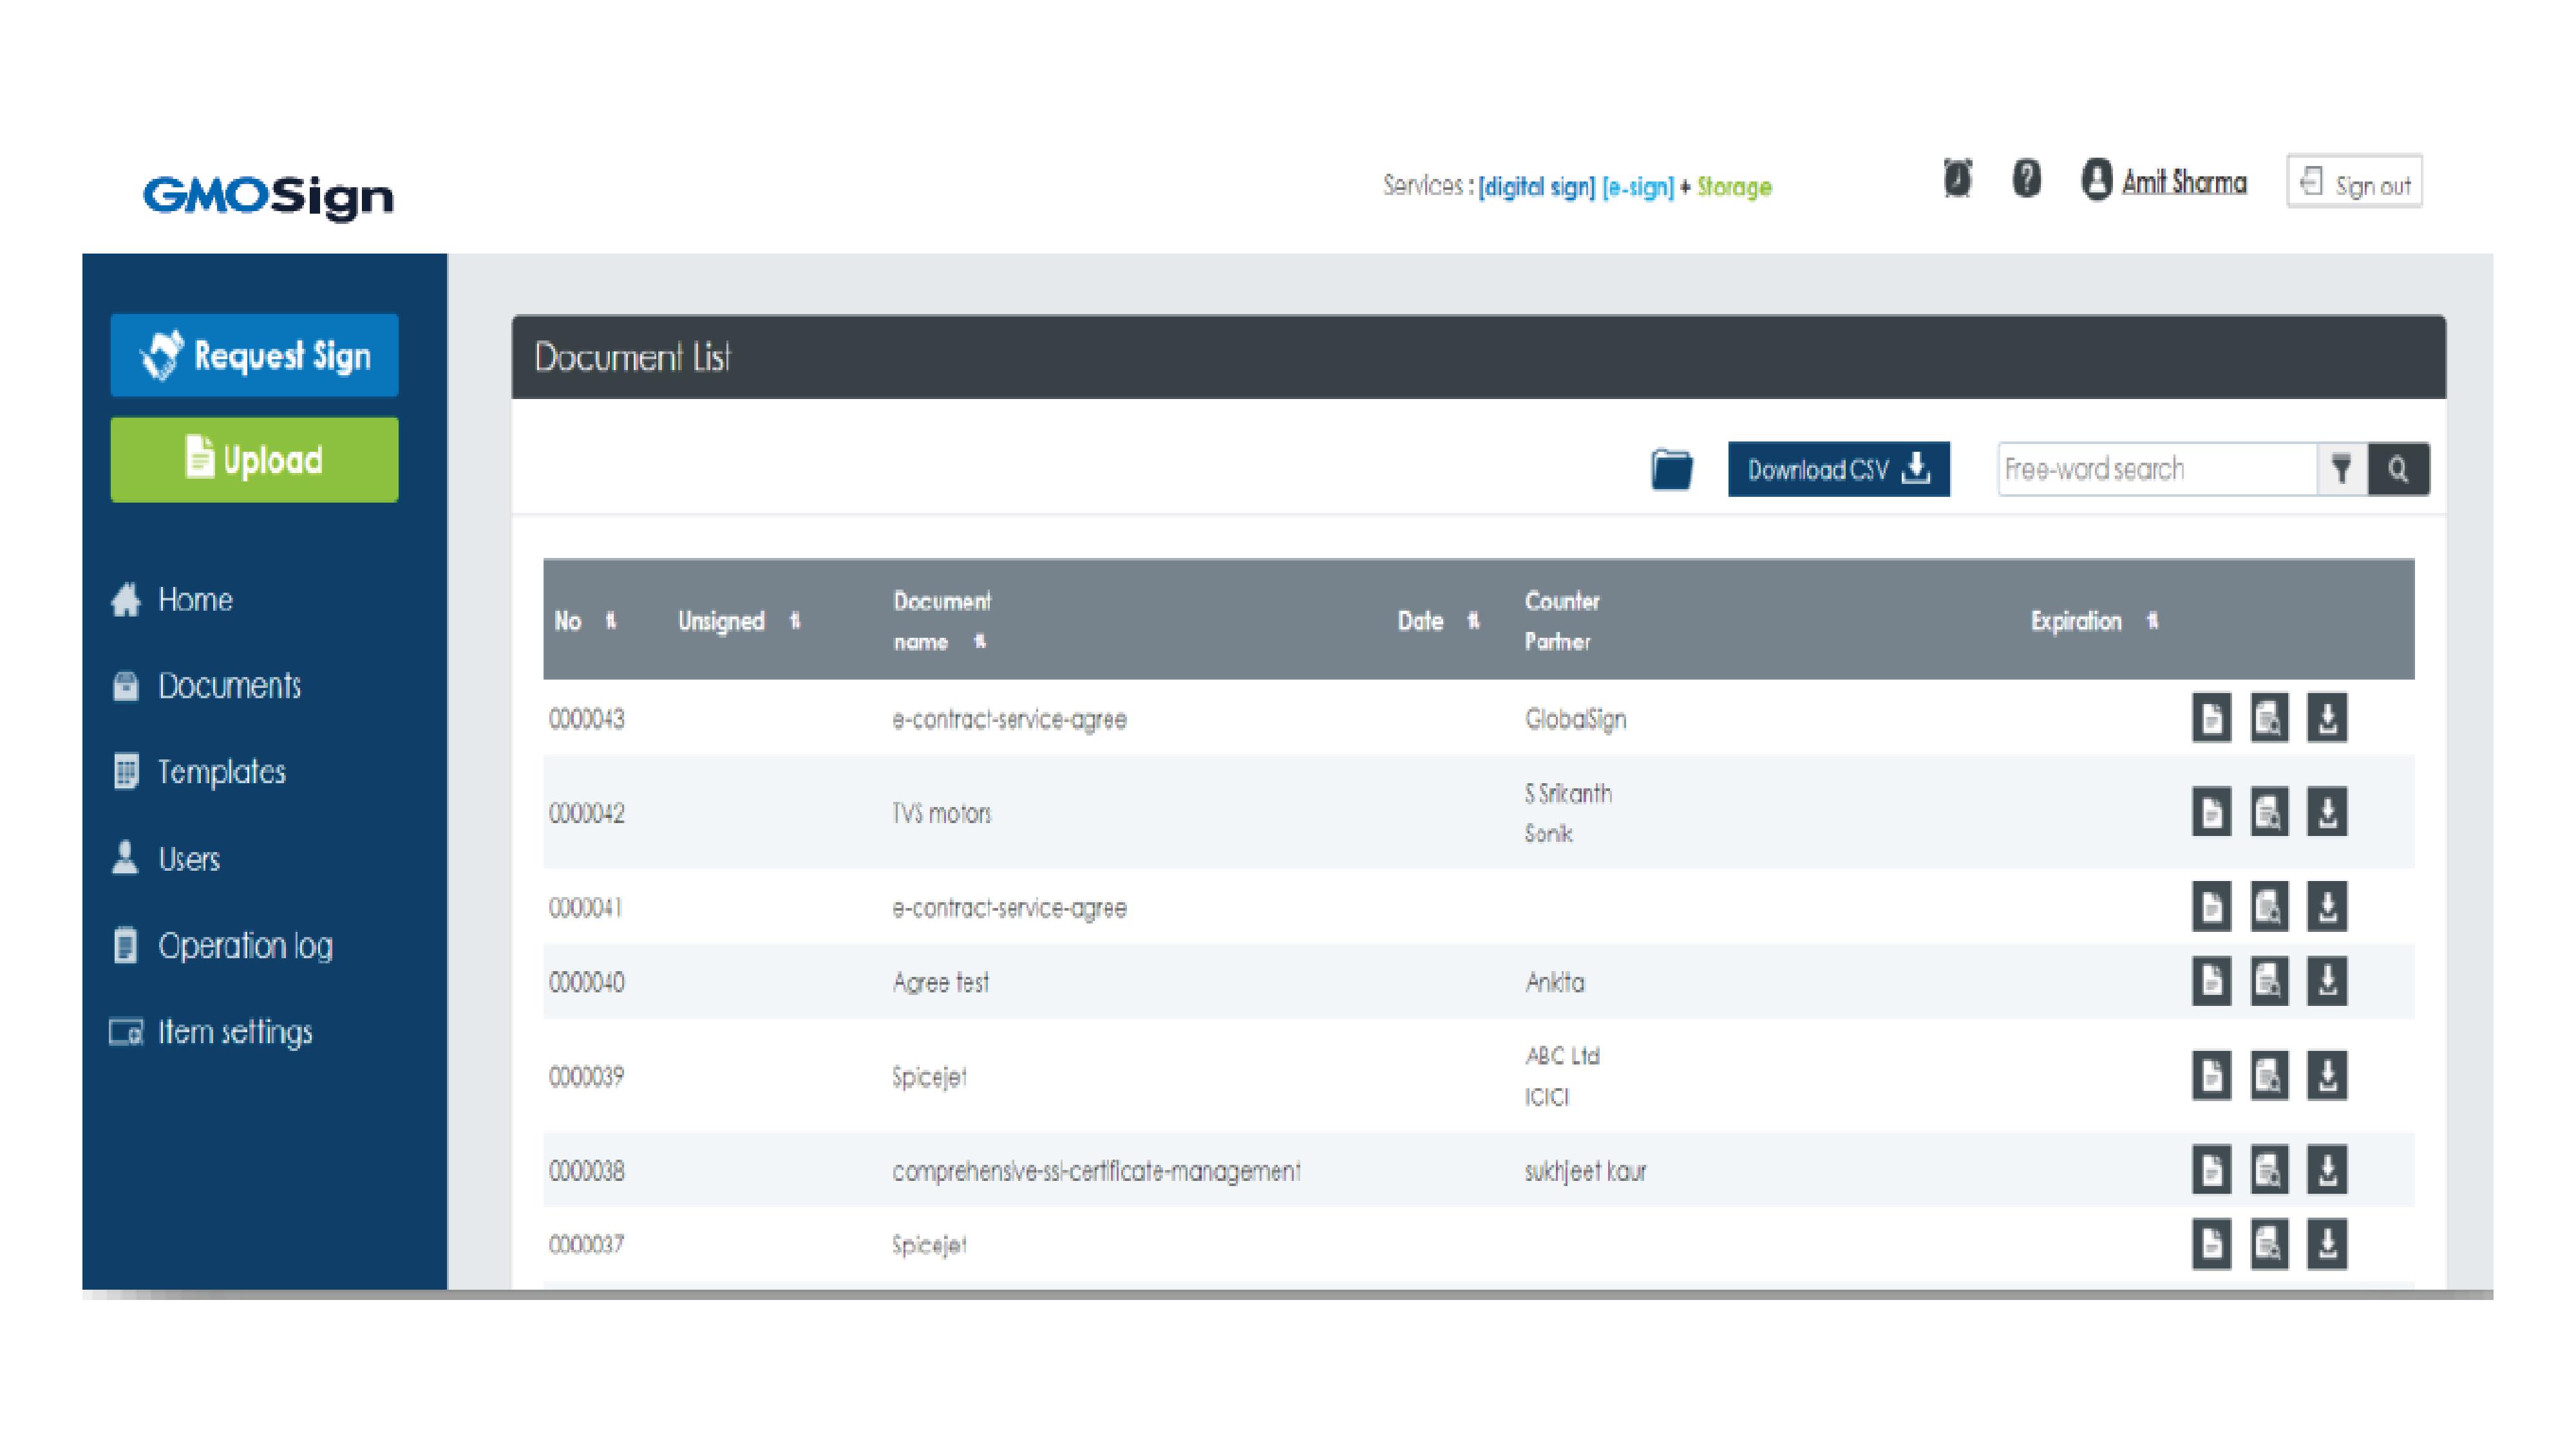Sort the list by No column

[611, 622]
